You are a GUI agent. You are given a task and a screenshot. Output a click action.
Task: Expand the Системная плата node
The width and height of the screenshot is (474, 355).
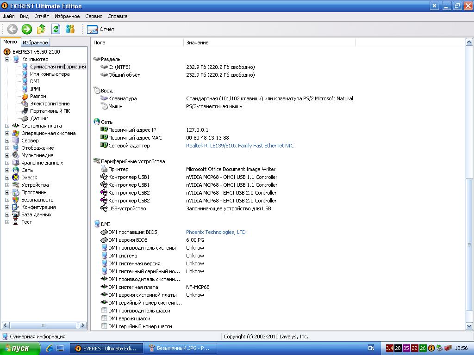[x=7, y=126]
